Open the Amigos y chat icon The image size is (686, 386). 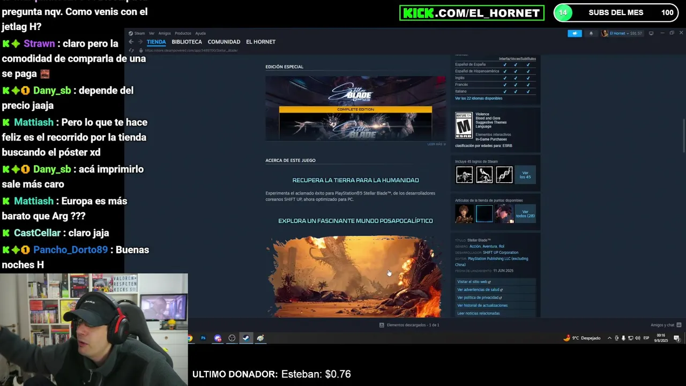(x=679, y=325)
